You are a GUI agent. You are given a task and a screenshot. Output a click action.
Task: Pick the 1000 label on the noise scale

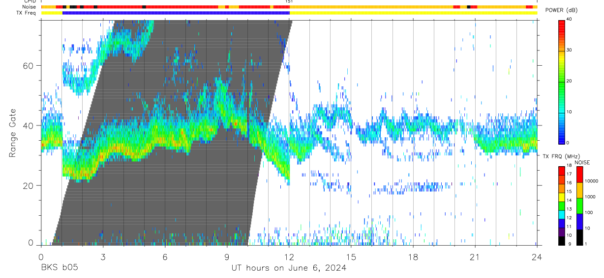[590, 197]
